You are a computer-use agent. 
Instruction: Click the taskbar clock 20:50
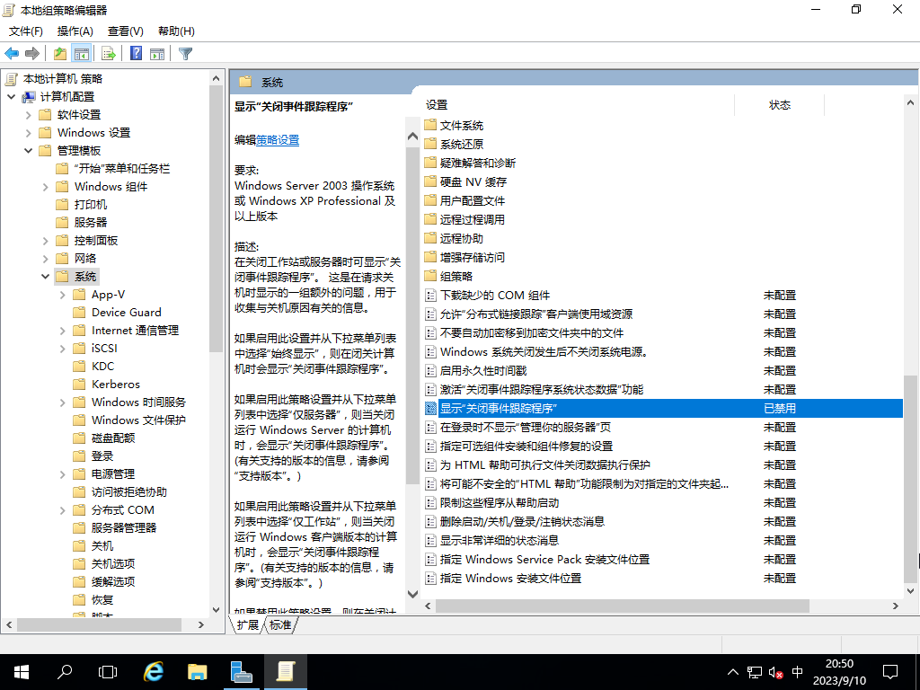pyautogui.click(x=839, y=664)
